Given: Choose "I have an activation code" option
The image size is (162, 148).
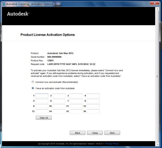Looking at the screenshot, I should (33, 88).
